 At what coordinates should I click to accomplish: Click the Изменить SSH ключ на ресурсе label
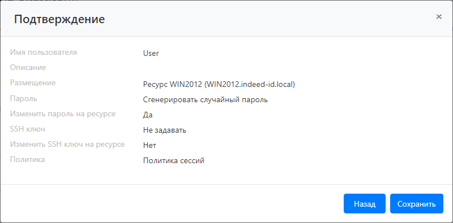[x=67, y=145]
